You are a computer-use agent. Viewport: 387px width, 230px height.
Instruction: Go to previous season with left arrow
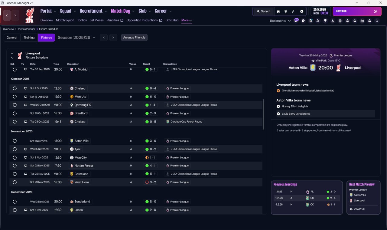(104, 38)
